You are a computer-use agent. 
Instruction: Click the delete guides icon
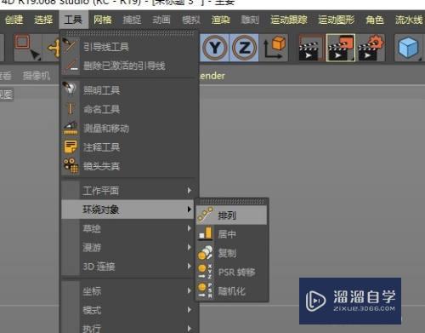[x=70, y=66]
